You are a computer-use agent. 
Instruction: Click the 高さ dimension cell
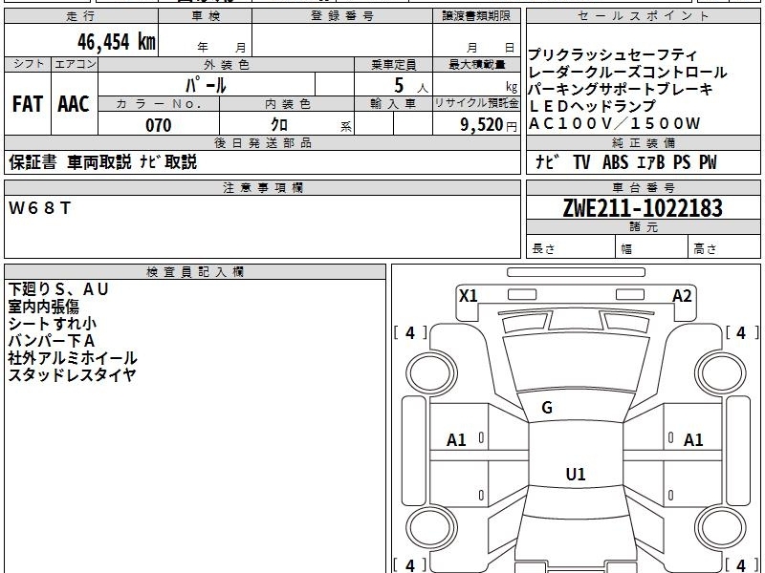pyautogui.click(x=724, y=247)
